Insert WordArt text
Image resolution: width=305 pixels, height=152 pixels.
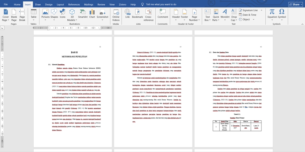(x=225, y=15)
